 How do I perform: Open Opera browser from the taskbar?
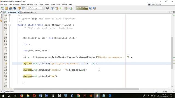point(34,96)
